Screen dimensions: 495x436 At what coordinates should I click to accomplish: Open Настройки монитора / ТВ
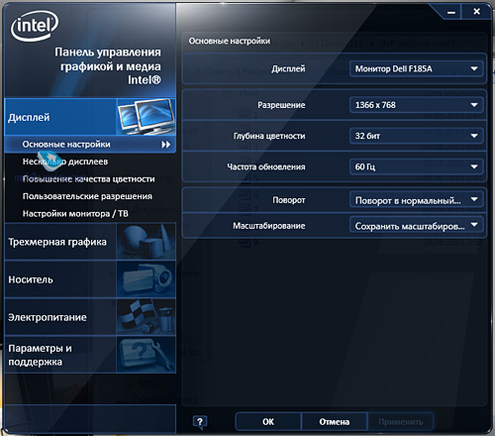[75, 214]
